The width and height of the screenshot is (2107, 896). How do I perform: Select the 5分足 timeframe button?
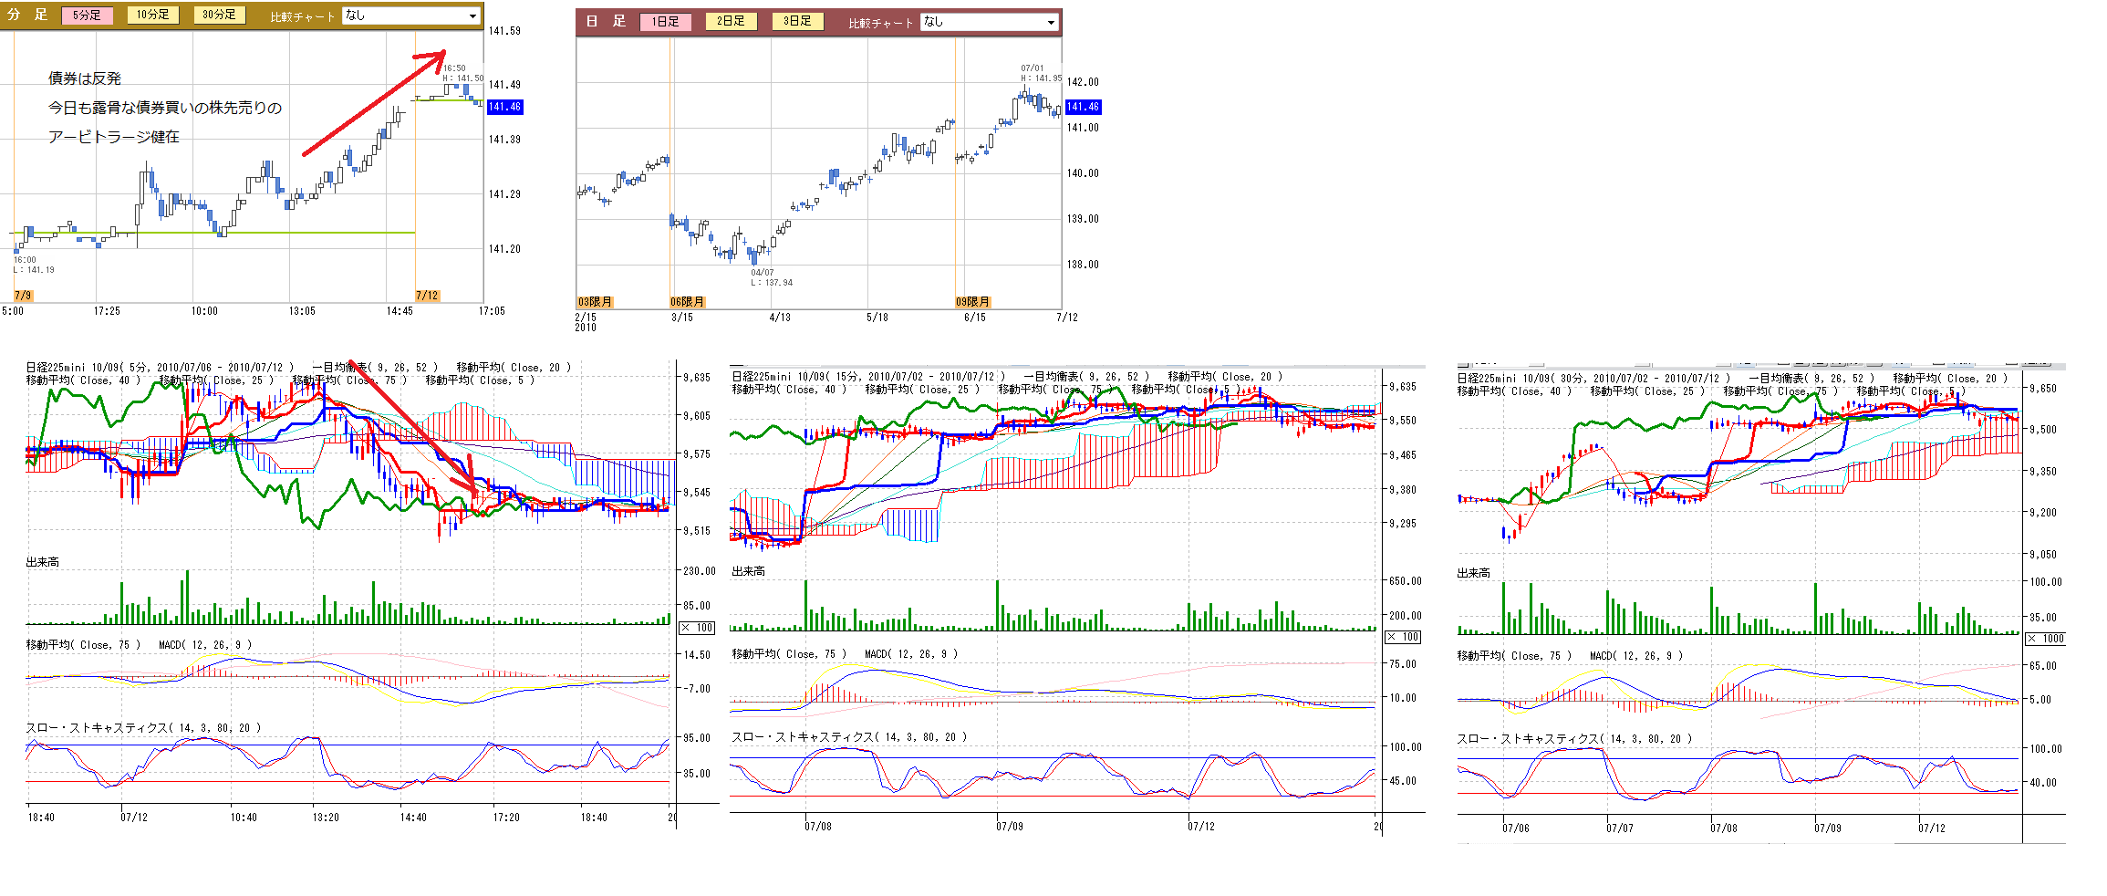click(x=88, y=16)
